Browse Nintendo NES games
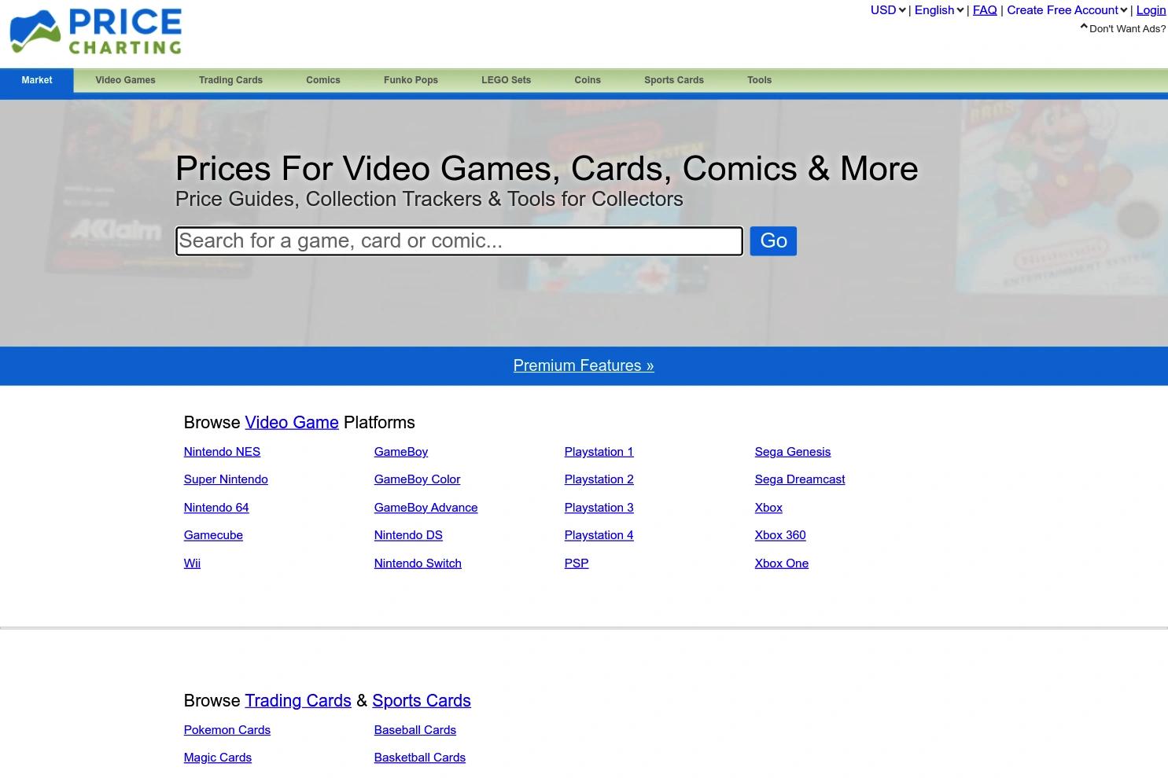Image resolution: width=1168 pixels, height=778 pixels. (x=222, y=452)
